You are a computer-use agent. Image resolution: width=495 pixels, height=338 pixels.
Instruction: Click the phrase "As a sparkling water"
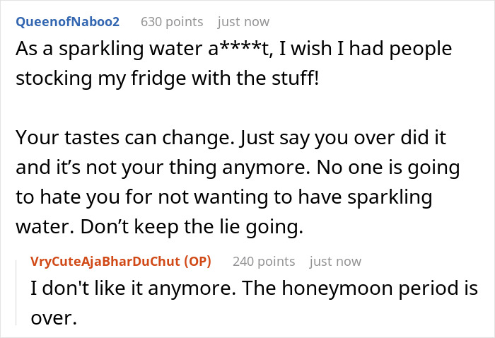point(95,49)
